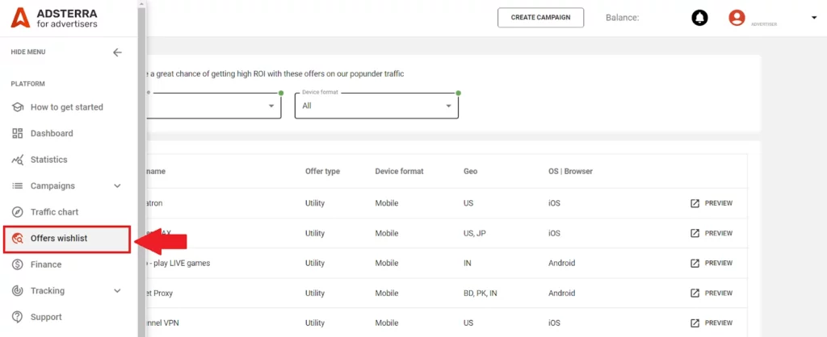Click the Support question mark icon
This screenshot has height=337, width=827.
[17, 317]
